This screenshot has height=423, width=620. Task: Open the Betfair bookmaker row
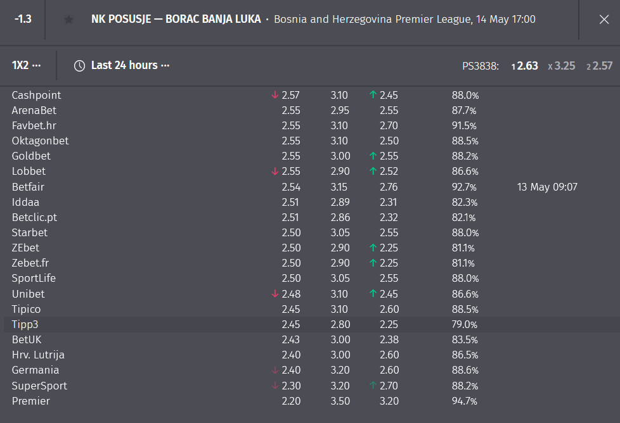pyautogui.click(x=310, y=187)
